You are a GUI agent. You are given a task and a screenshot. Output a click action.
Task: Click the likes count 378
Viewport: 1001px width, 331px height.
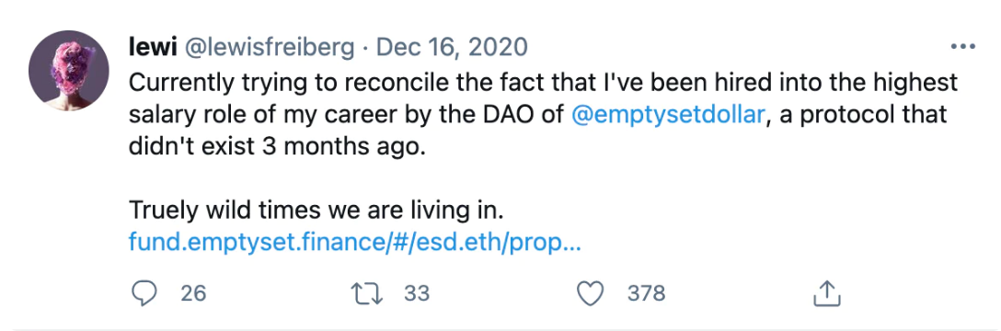click(646, 293)
